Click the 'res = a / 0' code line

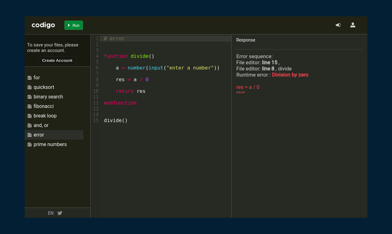coord(132,79)
